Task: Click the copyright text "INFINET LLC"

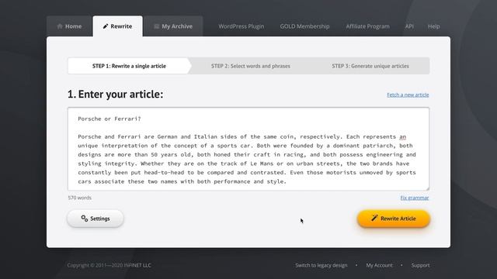Action: point(137,265)
